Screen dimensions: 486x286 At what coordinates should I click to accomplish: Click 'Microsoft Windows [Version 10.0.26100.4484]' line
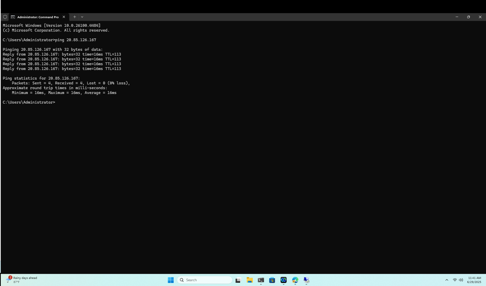pos(52,26)
